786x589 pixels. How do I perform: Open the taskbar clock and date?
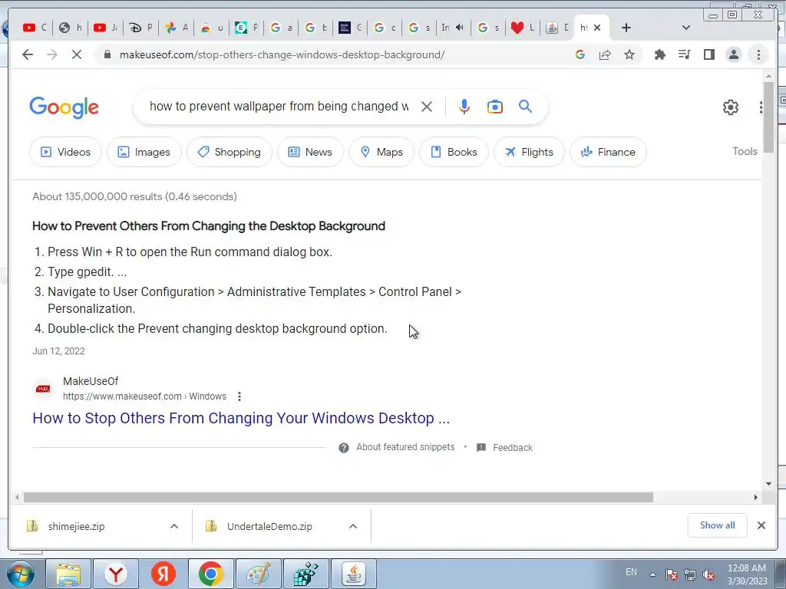(747, 574)
